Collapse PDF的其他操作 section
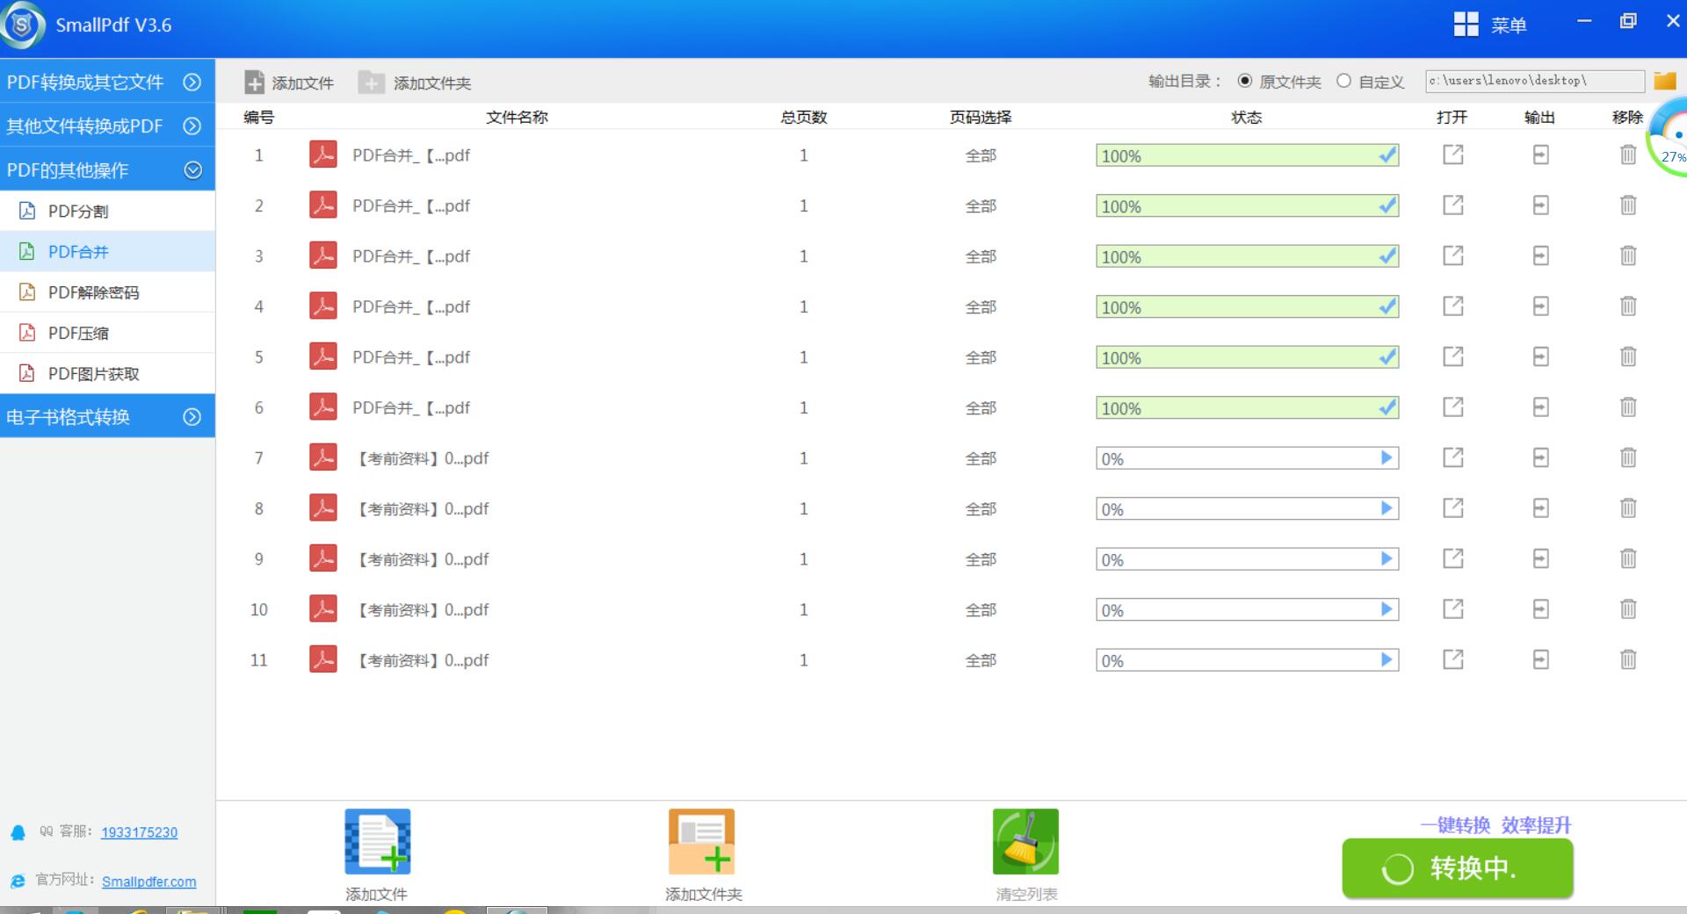The width and height of the screenshot is (1687, 914). click(107, 169)
